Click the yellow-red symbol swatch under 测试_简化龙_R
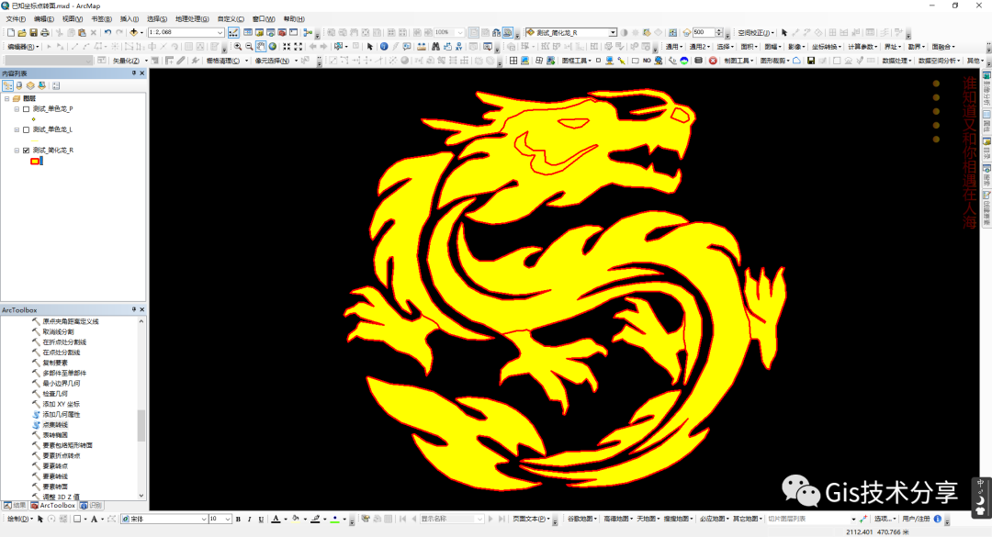The width and height of the screenshot is (992, 537). (35, 162)
